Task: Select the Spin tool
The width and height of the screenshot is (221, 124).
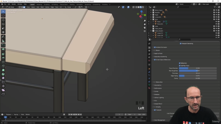Action: [3, 74]
